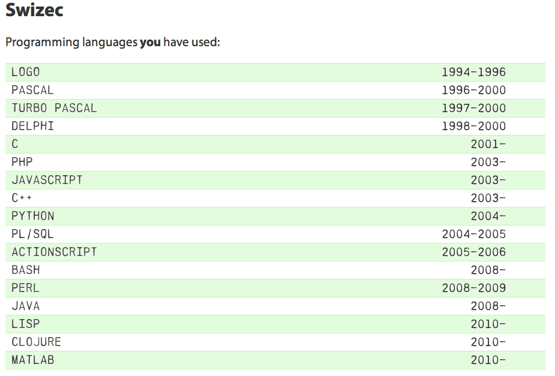Click the Swizec heading
This screenshot has height=376, width=555.
(34, 10)
